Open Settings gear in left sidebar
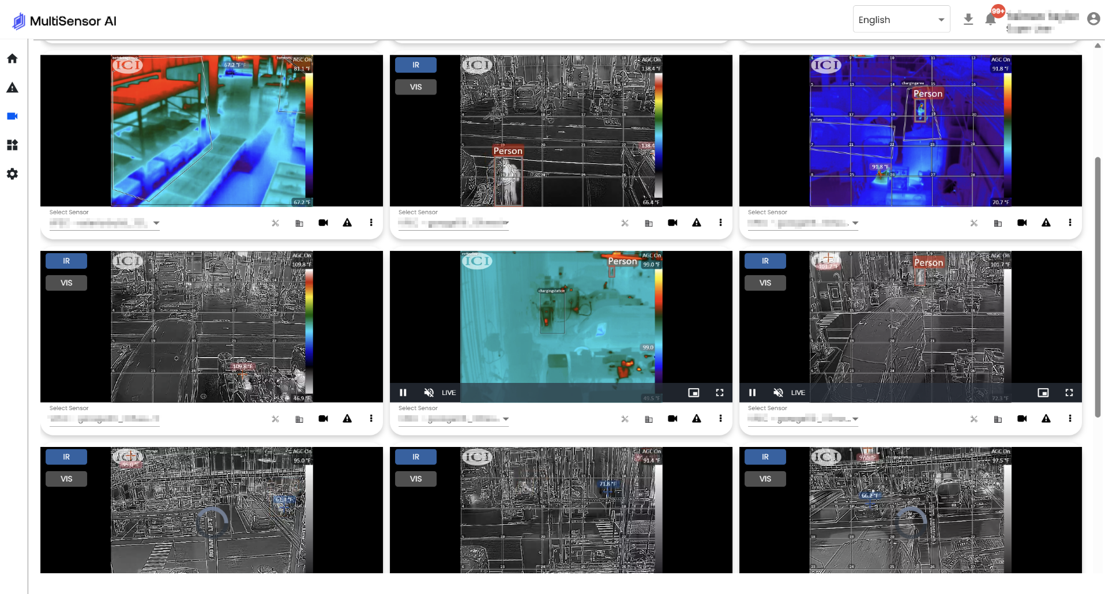The width and height of the screenshot is (1105, 594). point(12,174)
